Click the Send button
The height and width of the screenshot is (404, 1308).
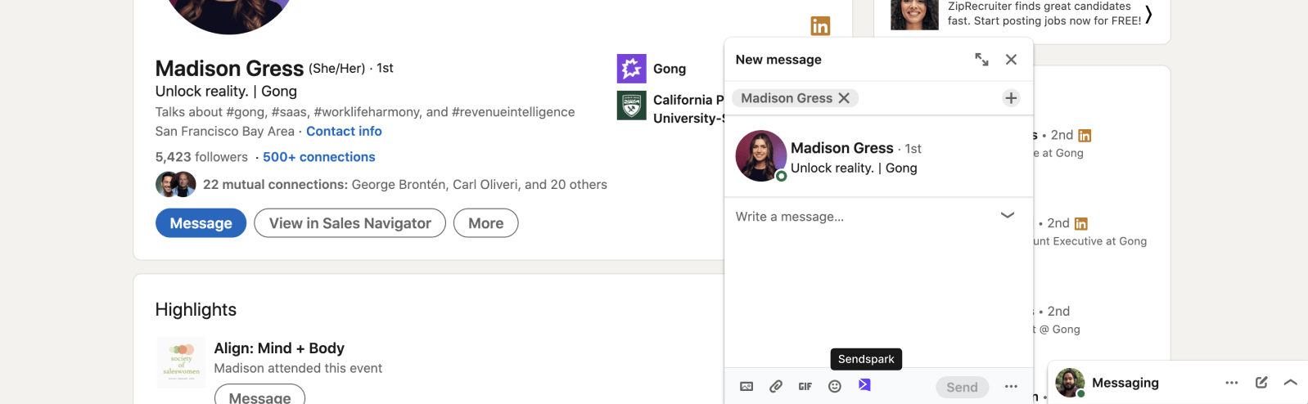point(962,388)
